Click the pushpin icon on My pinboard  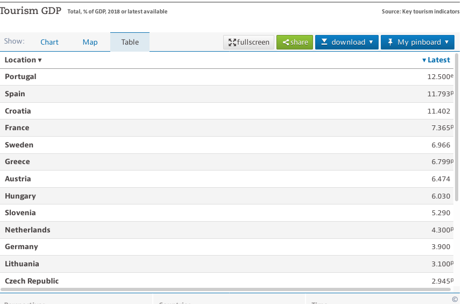click(x=390, y=42)
